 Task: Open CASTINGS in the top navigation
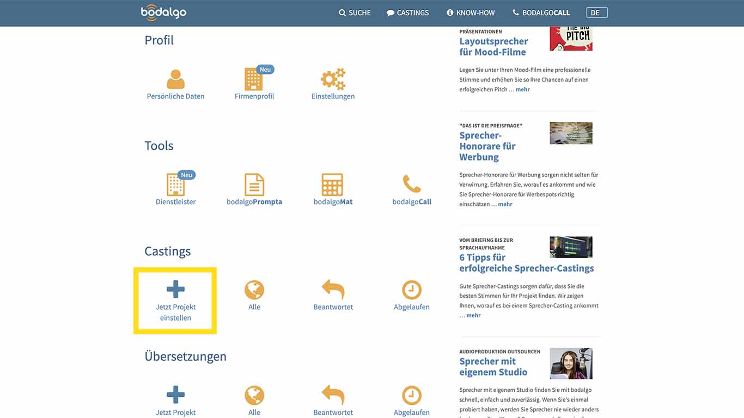pos(407,13)
